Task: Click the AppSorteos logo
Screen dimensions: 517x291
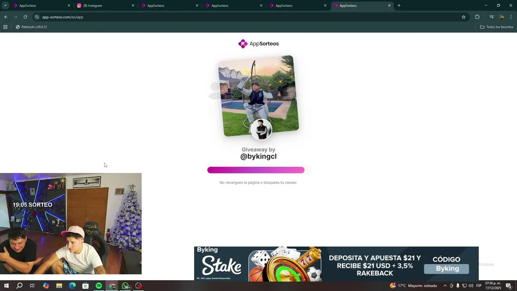Action: [x=258, y=44]
